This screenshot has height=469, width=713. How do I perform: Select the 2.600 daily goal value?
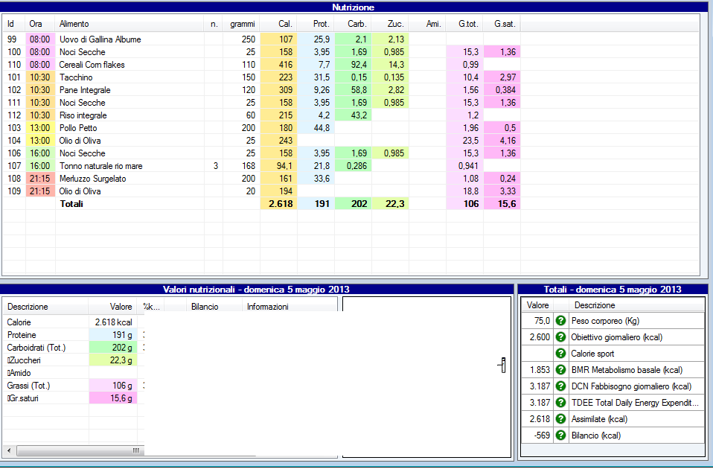pos(540,337)
